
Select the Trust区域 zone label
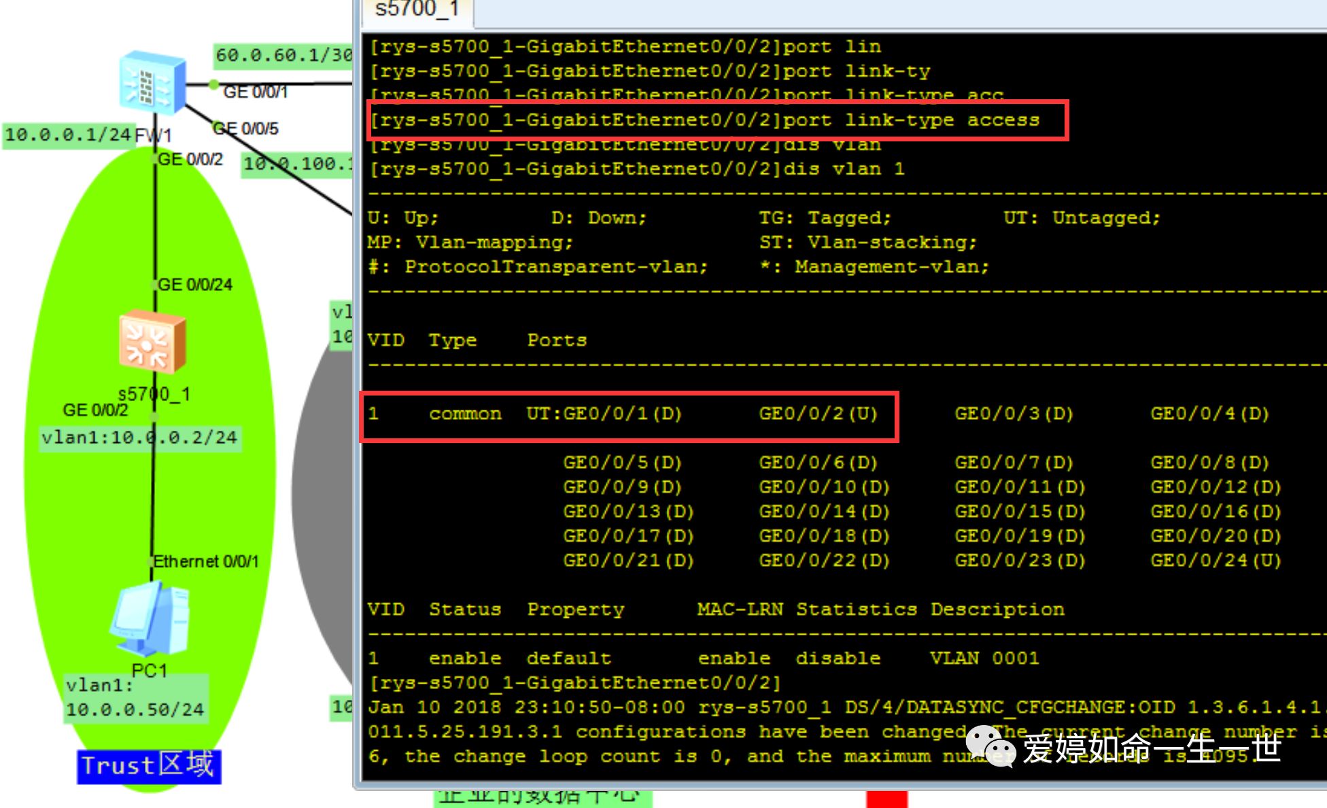[148, 766]
